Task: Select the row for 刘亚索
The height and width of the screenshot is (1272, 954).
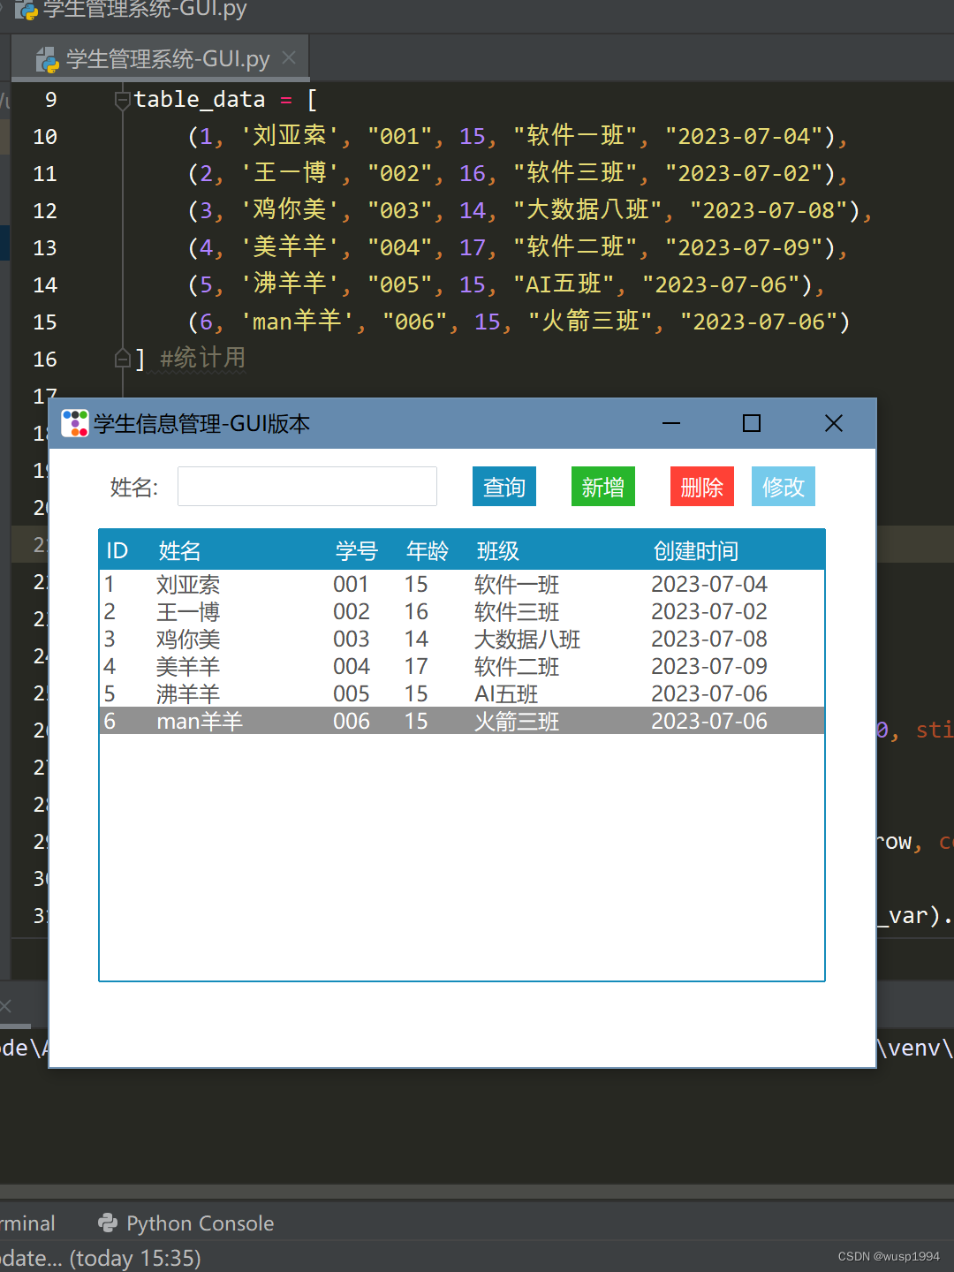Action: (x=353, y=584)
